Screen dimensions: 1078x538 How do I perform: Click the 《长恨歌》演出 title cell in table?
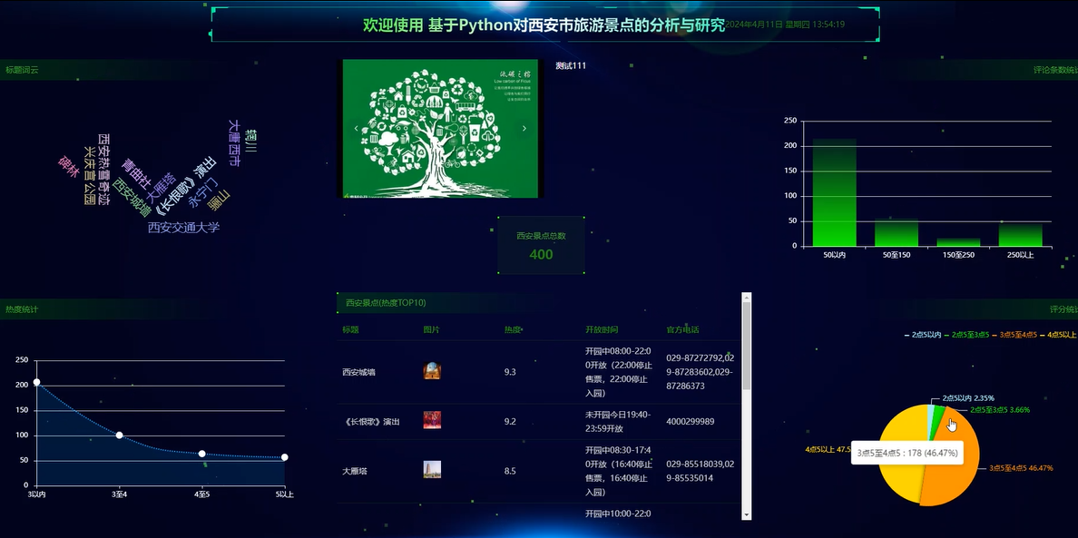371,421
